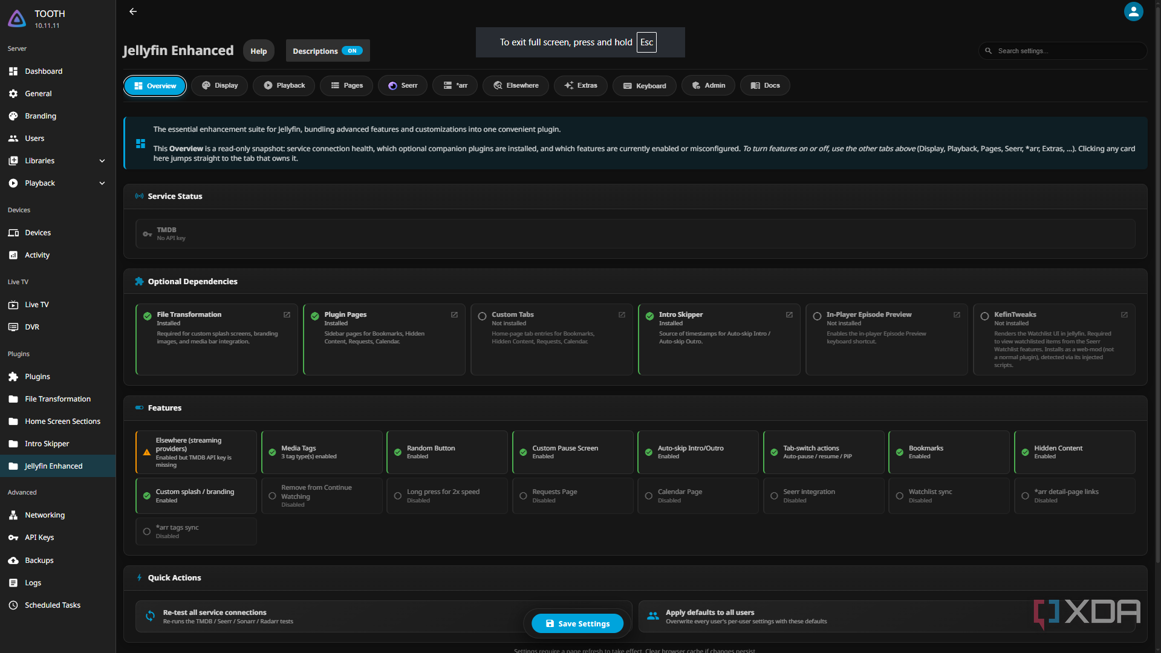Switch to the Elsewhere tab
Screen dimensions: 1161x653
(x=516, y=86)
